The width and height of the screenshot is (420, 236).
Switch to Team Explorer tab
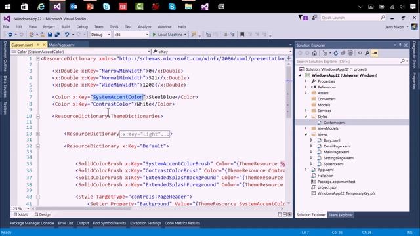(341, 215)
